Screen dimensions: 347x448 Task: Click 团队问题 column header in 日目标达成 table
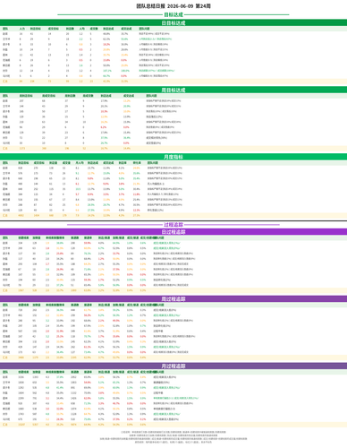[x=144, y=29]
